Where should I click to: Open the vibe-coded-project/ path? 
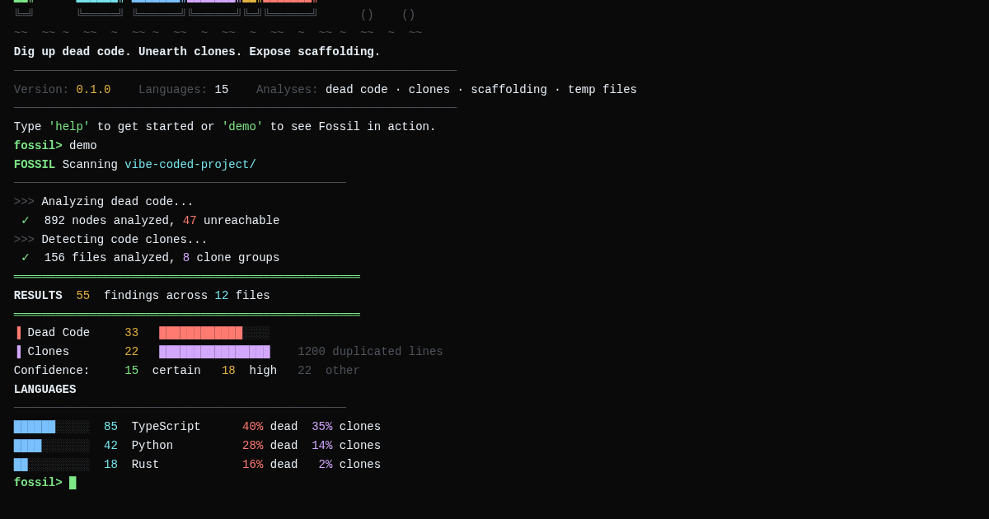pyautogui.click(x=190, y=165)
